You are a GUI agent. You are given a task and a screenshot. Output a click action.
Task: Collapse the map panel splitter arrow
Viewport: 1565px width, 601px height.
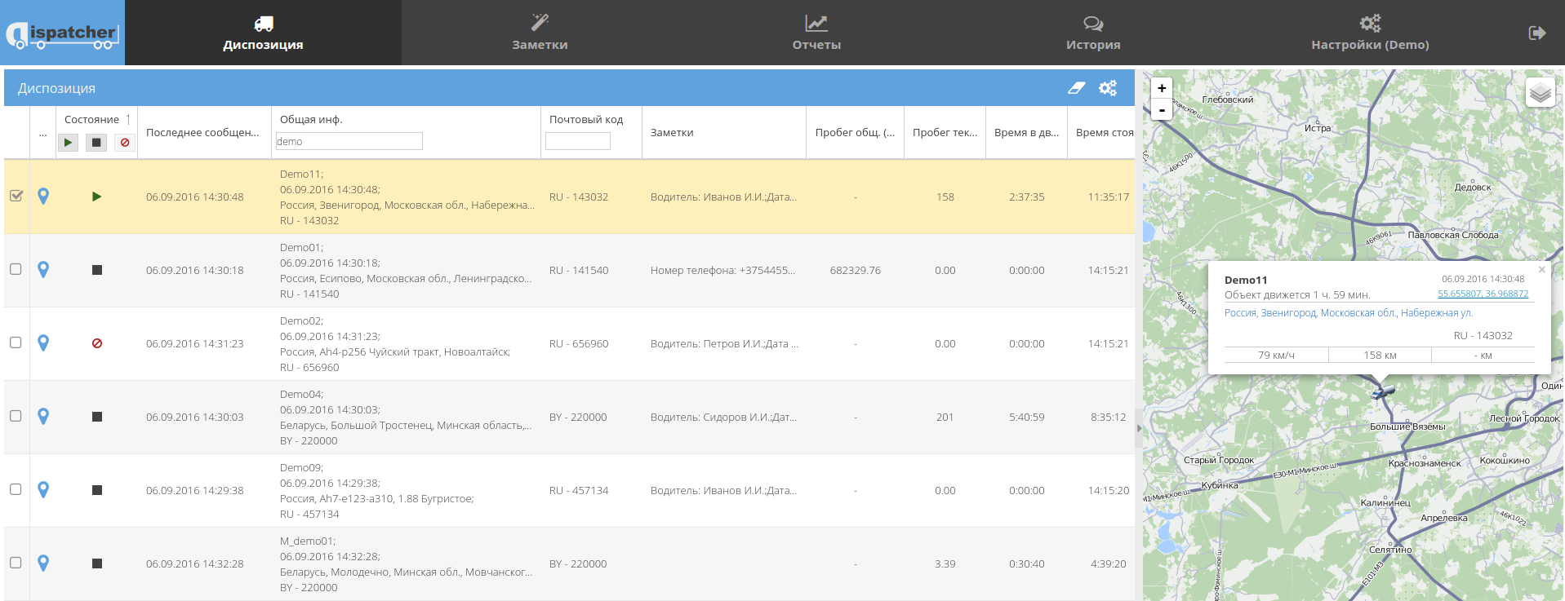pyautogui.click(x=1139, y=428)
